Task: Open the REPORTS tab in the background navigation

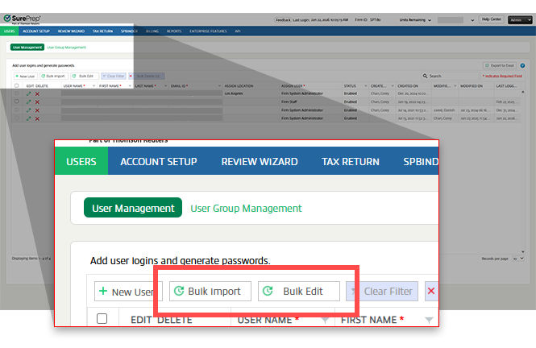Action: point(174,31)
